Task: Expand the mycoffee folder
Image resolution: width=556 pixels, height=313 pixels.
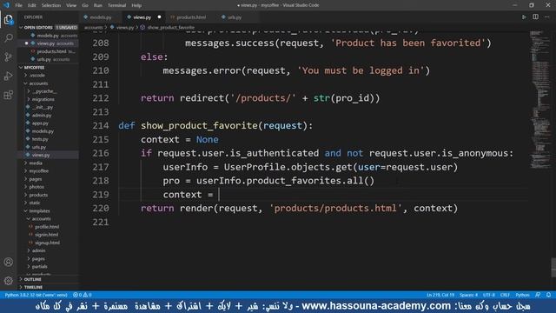Action: pos(49,170)
